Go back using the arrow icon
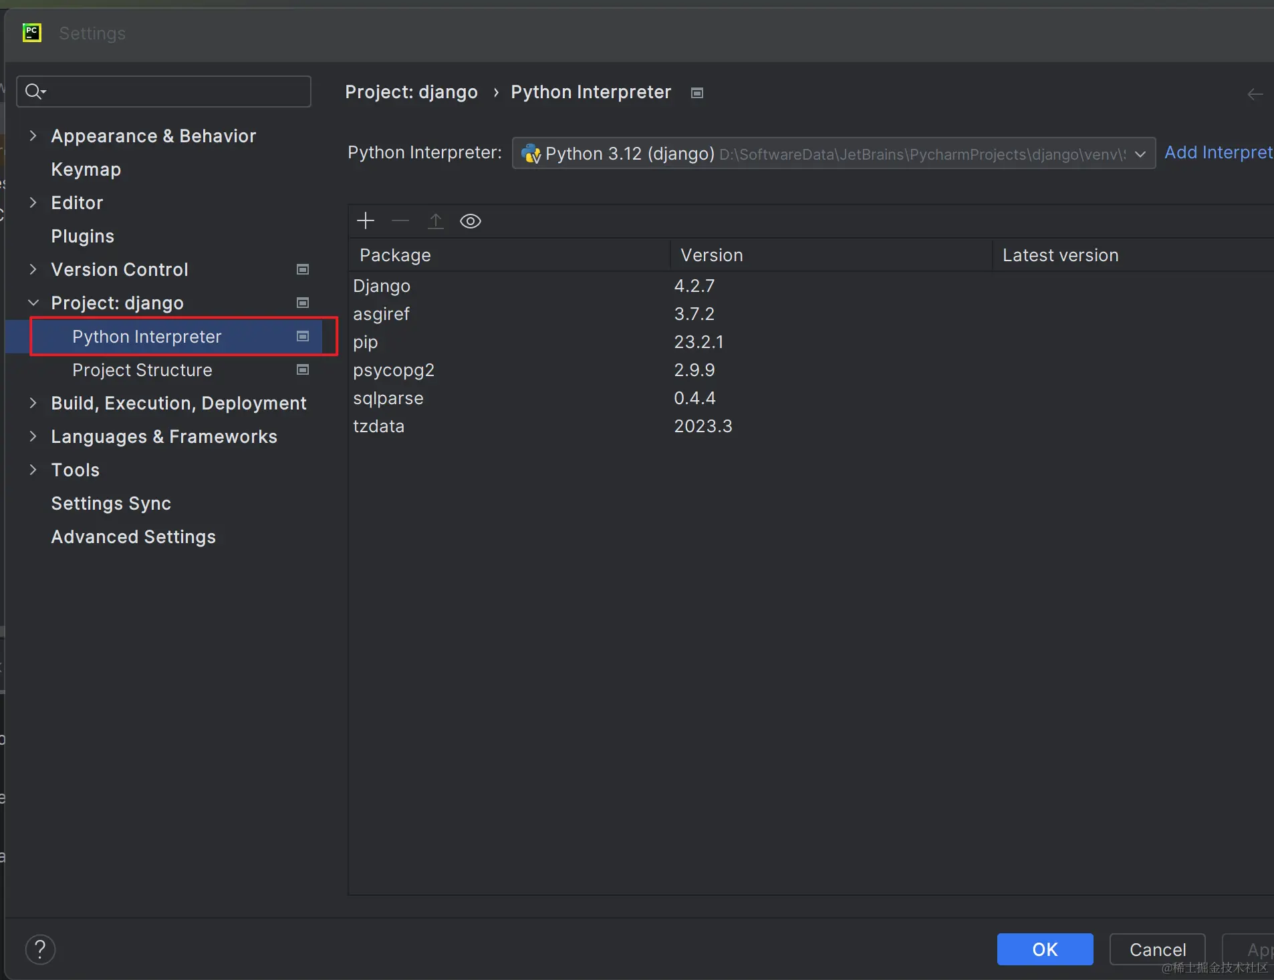Image resolution: width=1274 pixels, height=980 pixels. (1255, 94)
